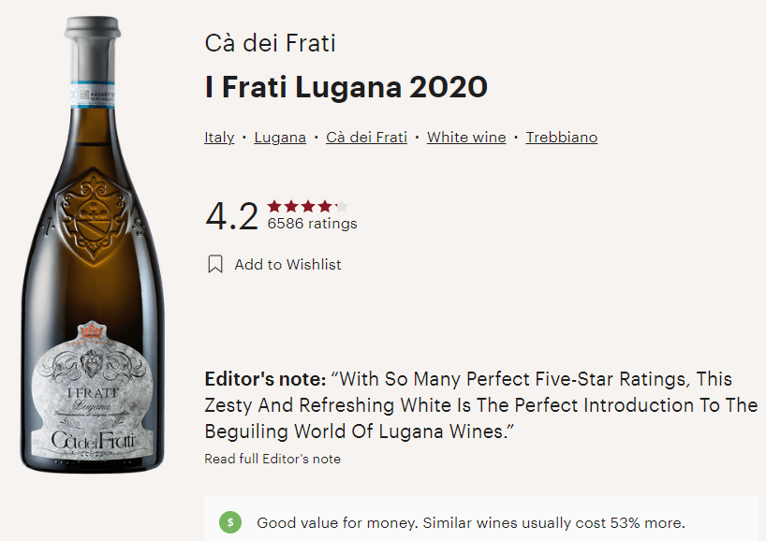This screenshot has width=766, height=541.
Task: Click the first star in the rating
Action: 273,203
